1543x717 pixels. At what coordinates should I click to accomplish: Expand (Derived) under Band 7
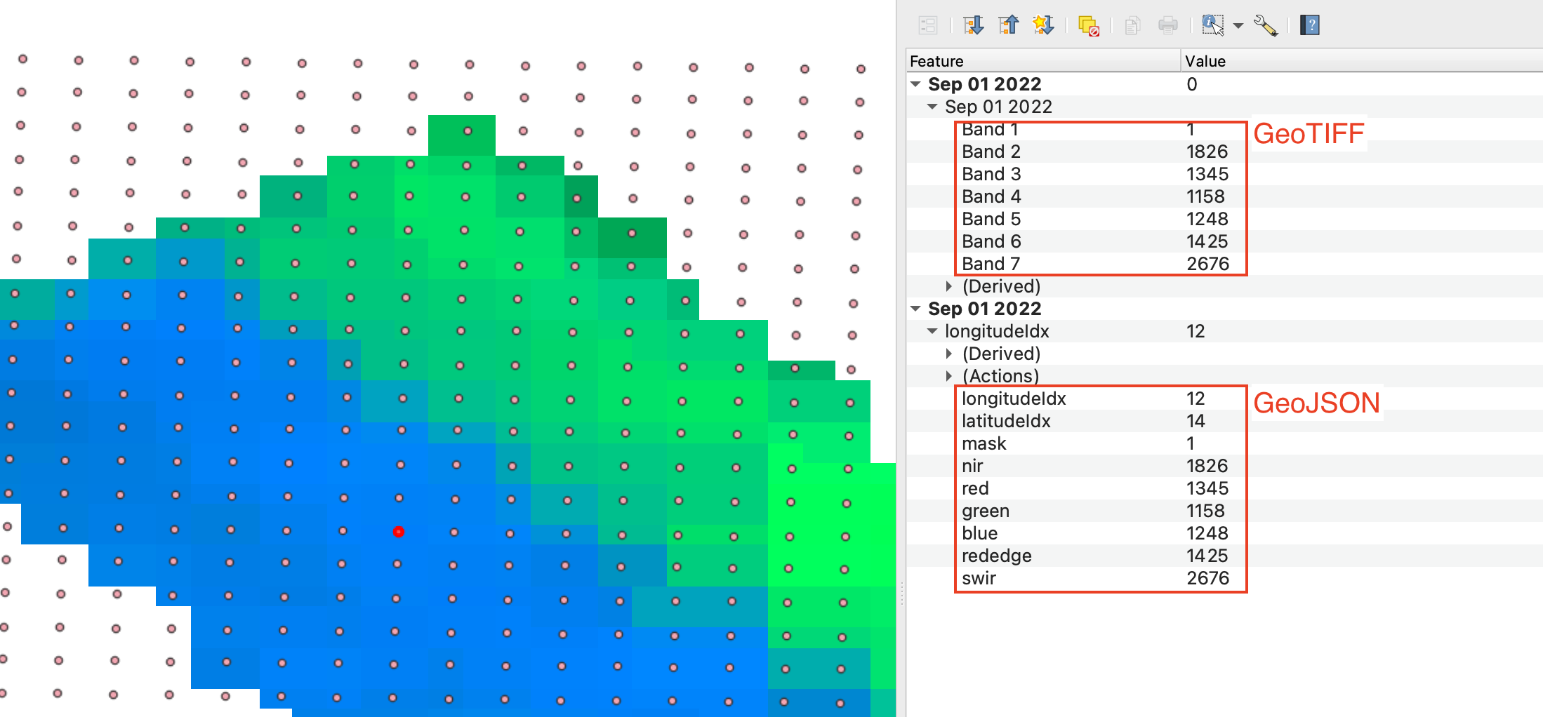click(x=949, y=286)
